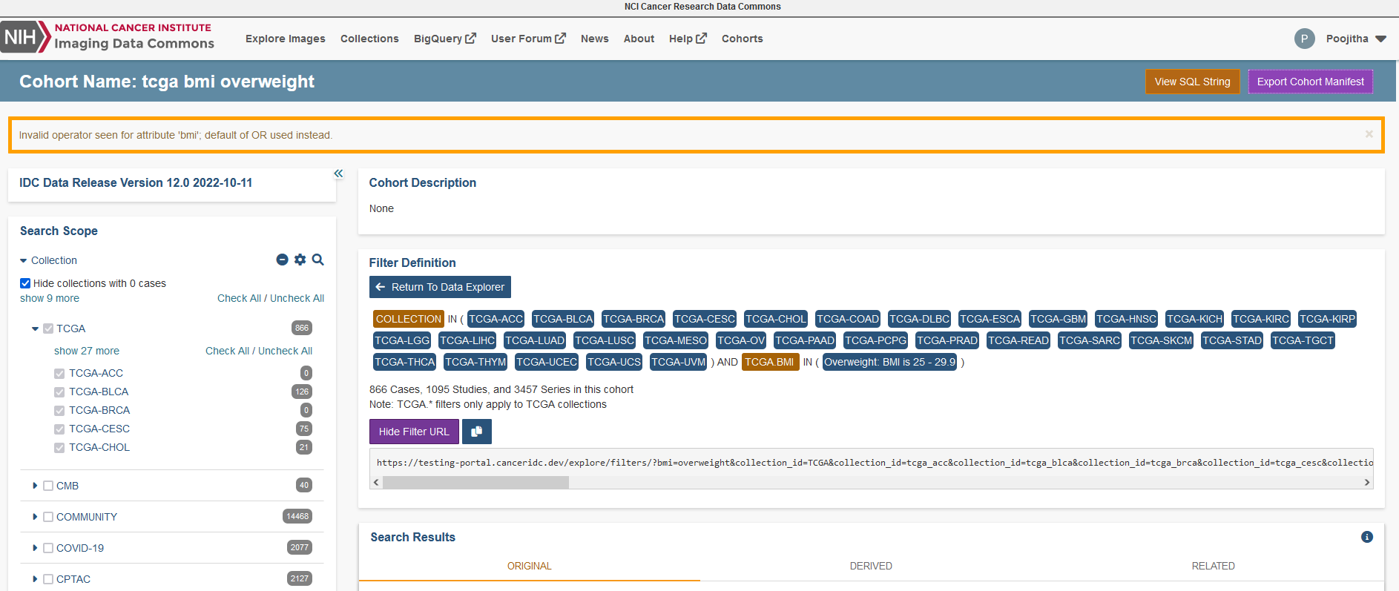Viewport: 1399px width, 591px height.
Task: Click the minus circle icon in Collection header
Action: pyautogui.click(x=282, y=260)
